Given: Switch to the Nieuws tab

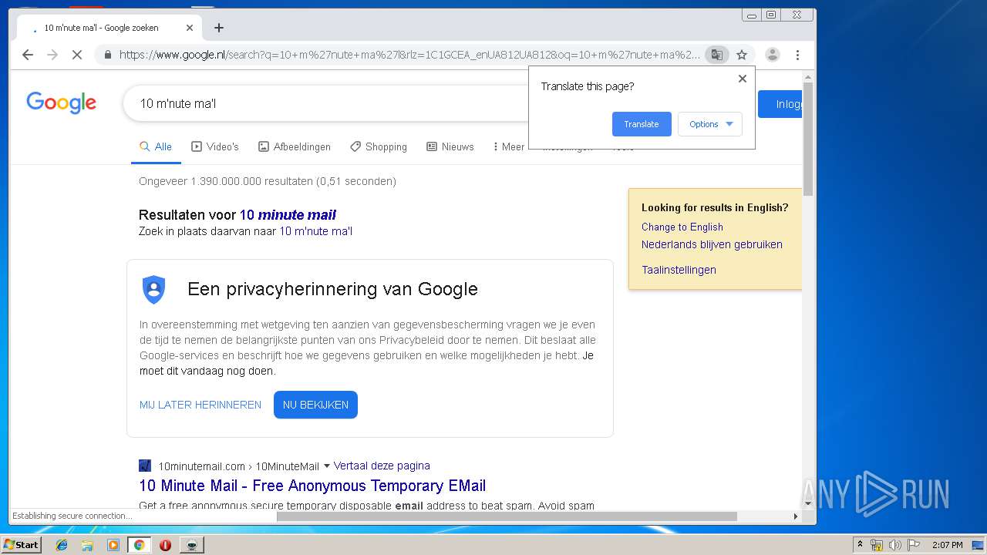Looking at the screenshot, I should coord(450,146).
